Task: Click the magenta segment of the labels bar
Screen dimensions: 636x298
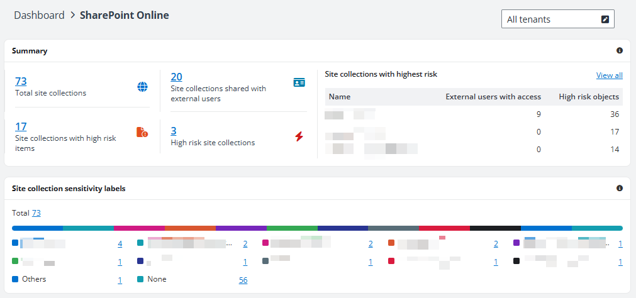Action: [x=139, y=228]
